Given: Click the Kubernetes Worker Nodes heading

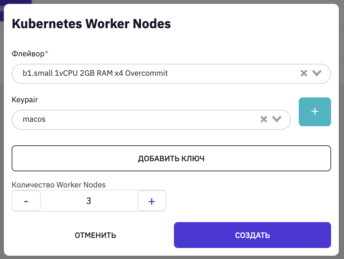Looking at the screenshot, I should pos(91,24).
